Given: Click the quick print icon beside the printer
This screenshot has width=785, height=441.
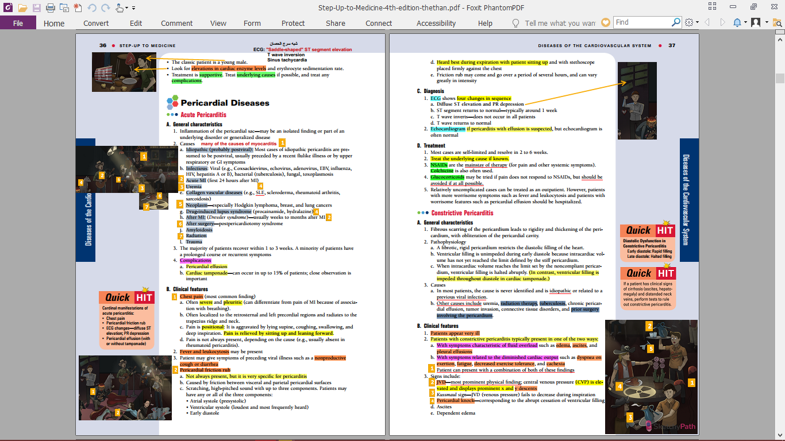Looking at the screenshot, I should pos(64,8).
